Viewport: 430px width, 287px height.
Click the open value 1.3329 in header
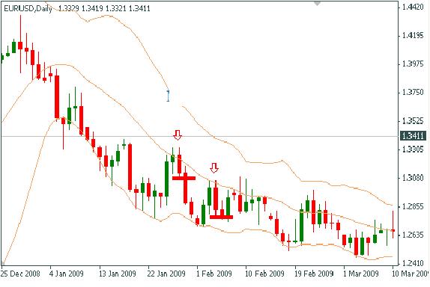click(x=69, y=8)
